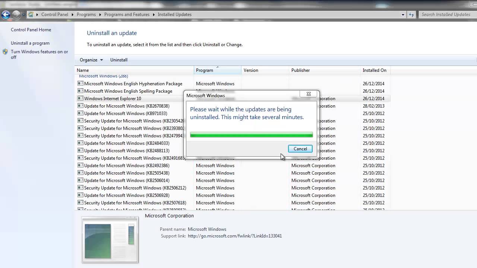Open the address bar history dropdown
This screenshot has height=268, width=477.
pyautogui.click(x=403, y=15)
